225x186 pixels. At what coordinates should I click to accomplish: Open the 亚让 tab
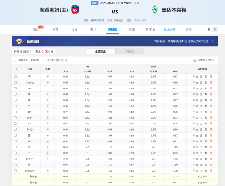(x=93, y=30)
